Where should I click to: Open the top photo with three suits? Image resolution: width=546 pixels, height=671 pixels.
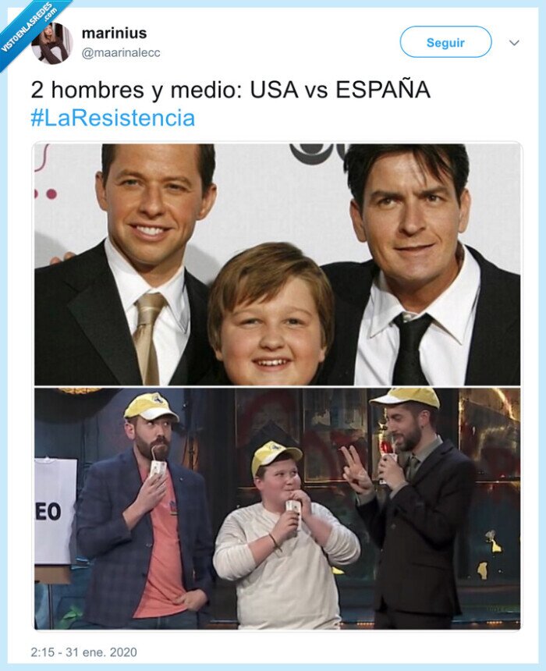click(x=277, y=264)
